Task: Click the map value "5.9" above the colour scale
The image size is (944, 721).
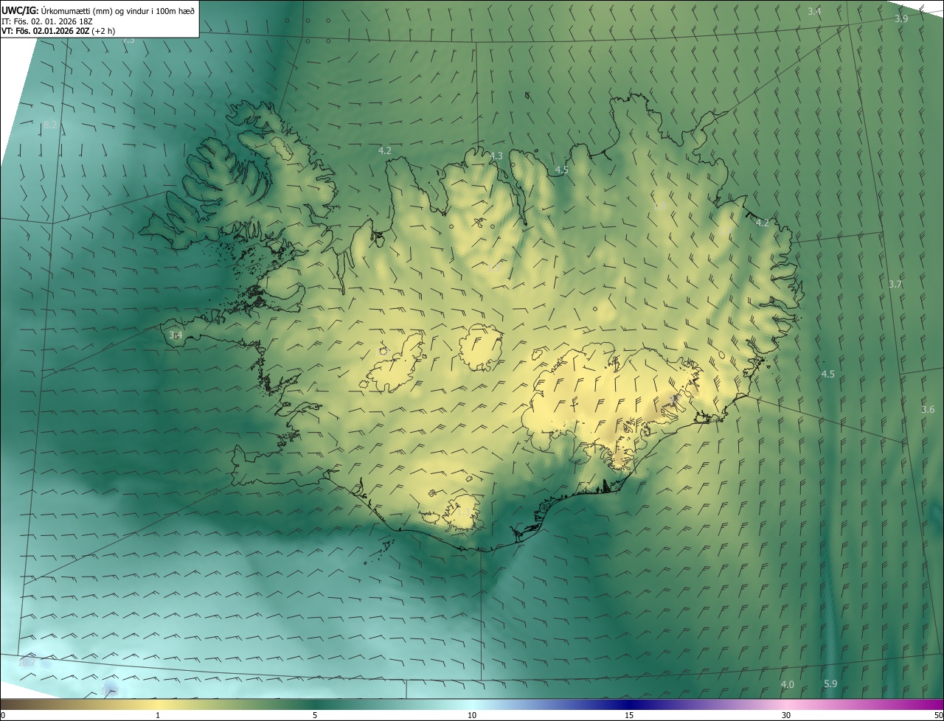Action: coord(830,683)
